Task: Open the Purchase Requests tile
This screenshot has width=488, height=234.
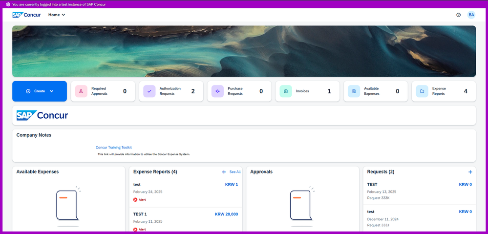Action: click(x=239, y=91)
